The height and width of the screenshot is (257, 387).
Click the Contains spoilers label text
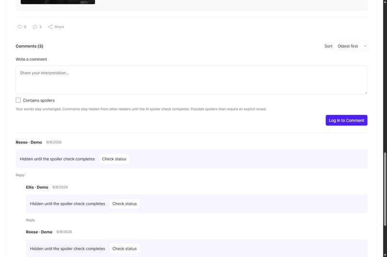(39, 101)
